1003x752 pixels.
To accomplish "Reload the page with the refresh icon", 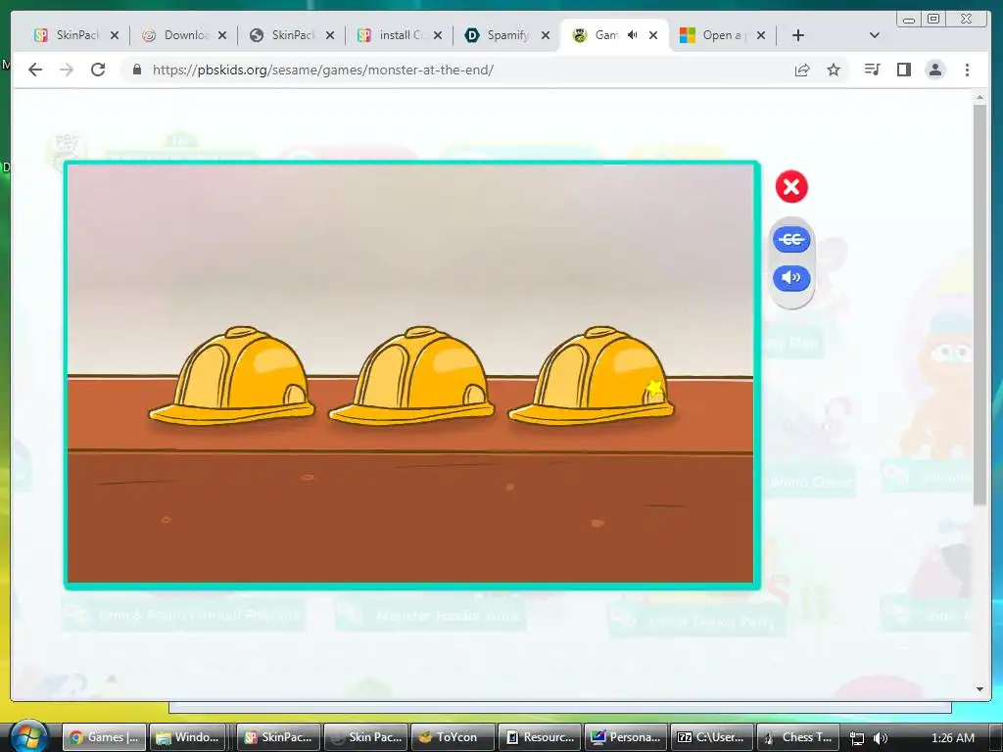I will coord(98,70).
